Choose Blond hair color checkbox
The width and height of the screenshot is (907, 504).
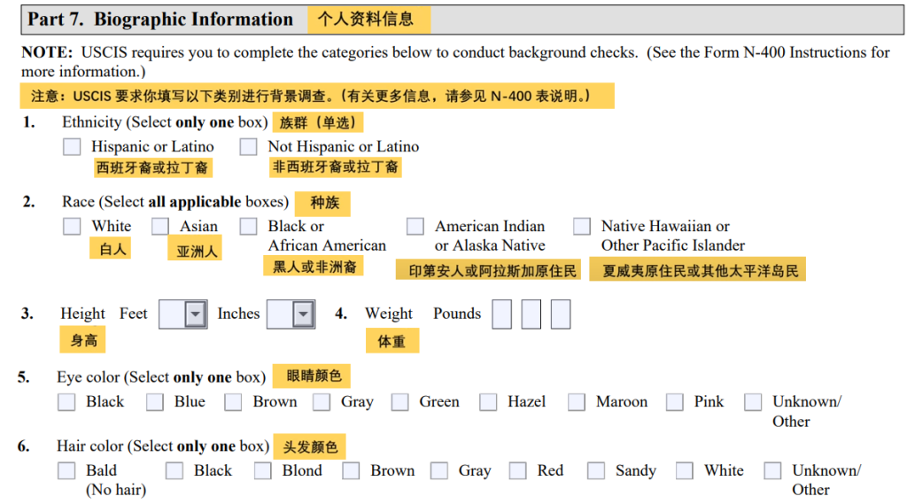(x=263, y=471)
